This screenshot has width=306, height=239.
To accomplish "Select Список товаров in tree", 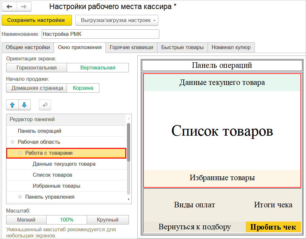I will [52, 175].
